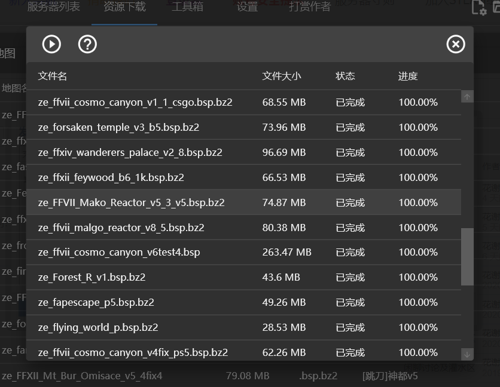Click the 263.47 MB size cell

pyautogui.click(x=286, y=252)
